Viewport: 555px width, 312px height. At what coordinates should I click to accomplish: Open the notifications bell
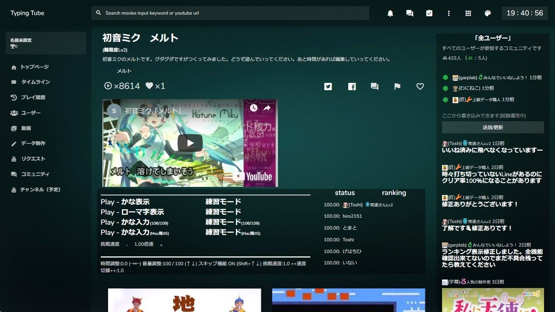[390, 13]
